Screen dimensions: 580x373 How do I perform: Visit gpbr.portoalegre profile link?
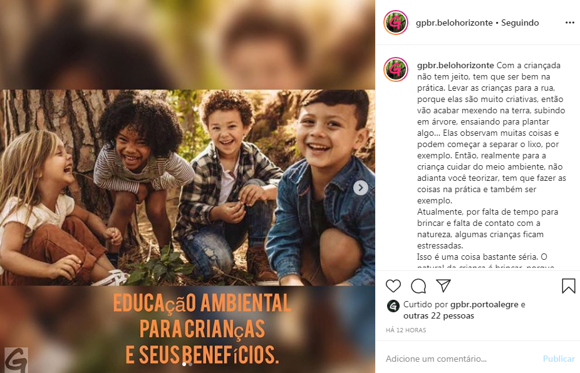point(484,305)
